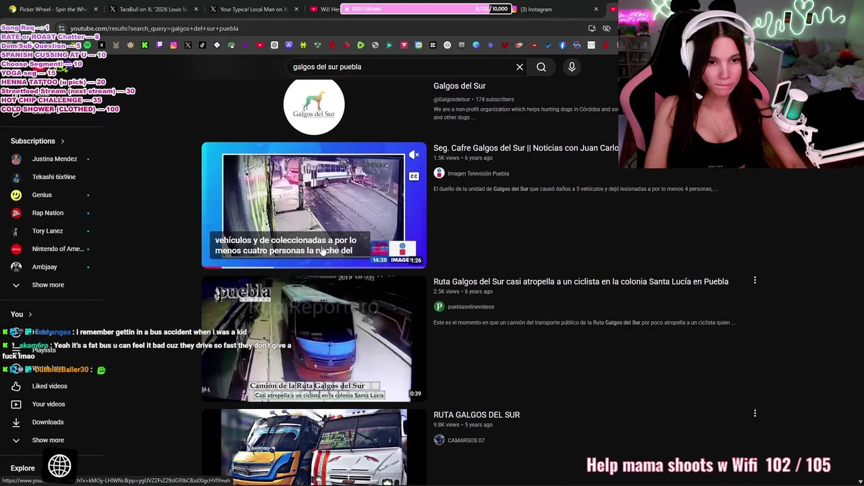Click the Imagen Televisión Puebla channel avatar
The width and height of the screenshot is (864, 486).
439,173
